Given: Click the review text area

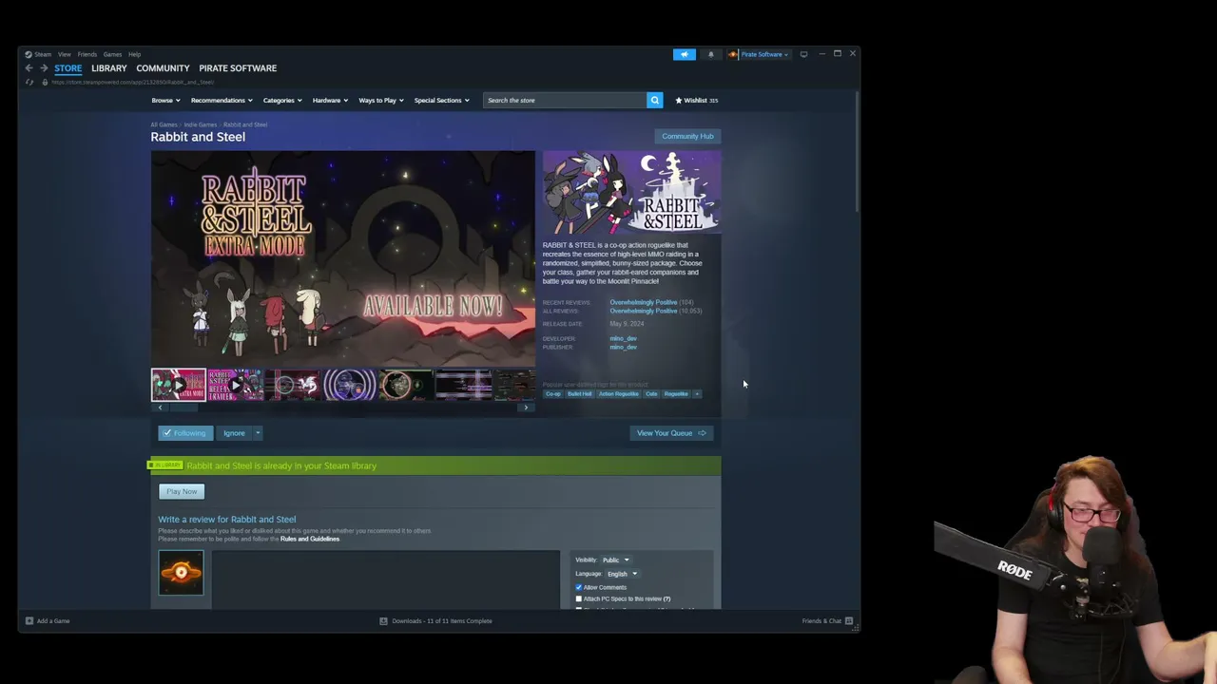Looking at the screenshot, I should click(x=386, y=579).
